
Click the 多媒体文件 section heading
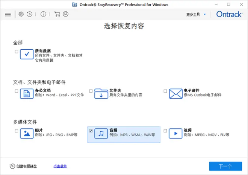pos(25,122)
